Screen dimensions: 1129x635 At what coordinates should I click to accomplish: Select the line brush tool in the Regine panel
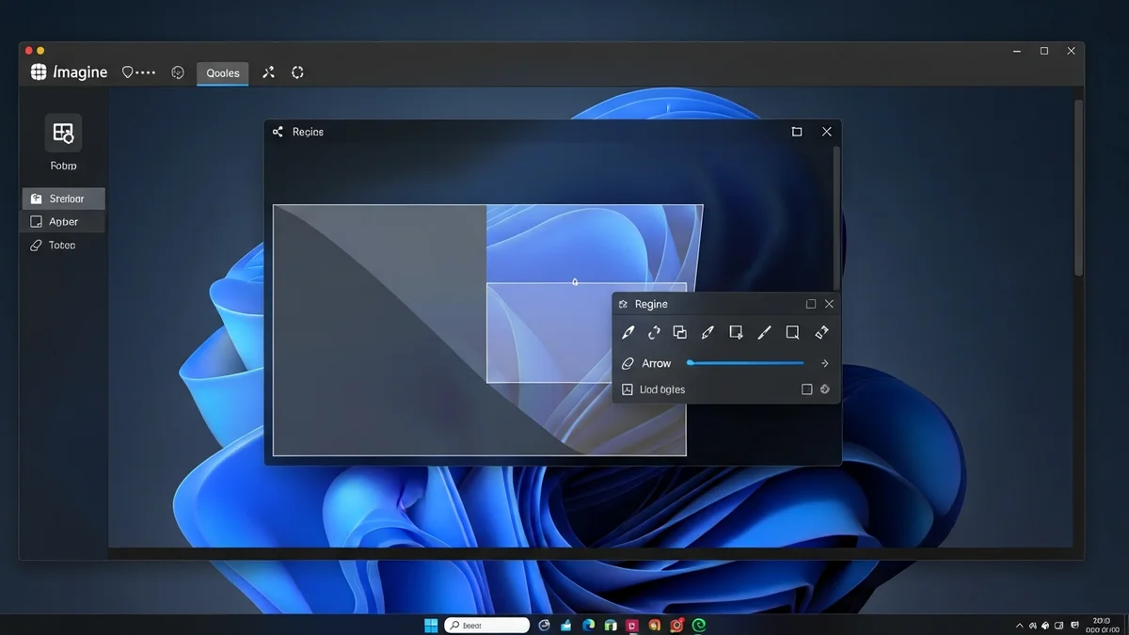pyautogui.click(x=764, y=332)
